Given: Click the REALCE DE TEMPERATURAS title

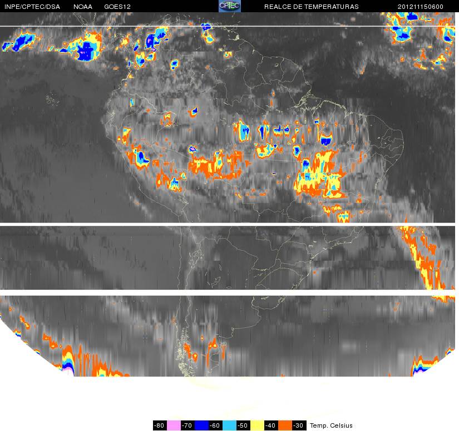Looking at the screenshot, I should point(312,7).
